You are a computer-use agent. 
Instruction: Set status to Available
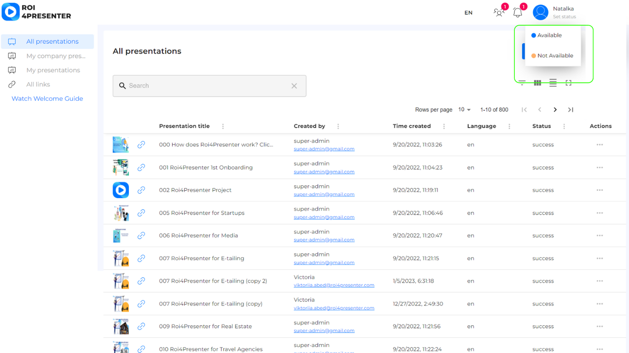click(547, 35)
